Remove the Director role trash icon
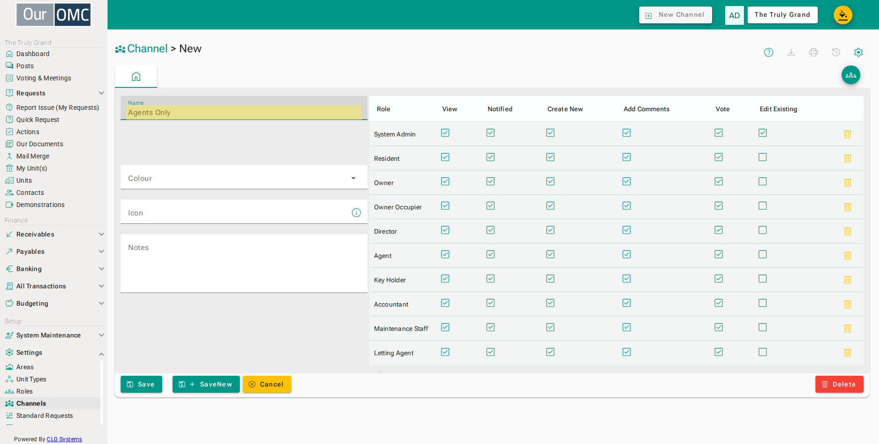This screenshot has width=879, height=444. (847, 231)
